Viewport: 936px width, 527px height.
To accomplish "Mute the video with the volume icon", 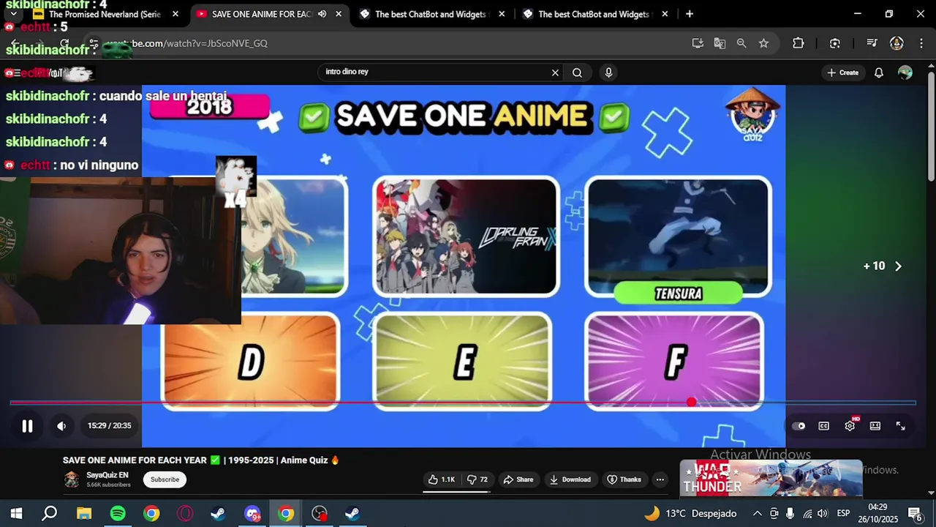I will (x=61, y=426).
